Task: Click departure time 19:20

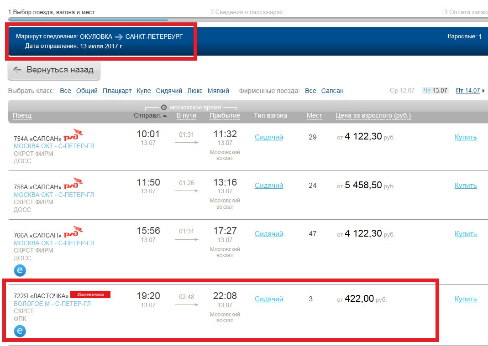Action: coord(148,296)
